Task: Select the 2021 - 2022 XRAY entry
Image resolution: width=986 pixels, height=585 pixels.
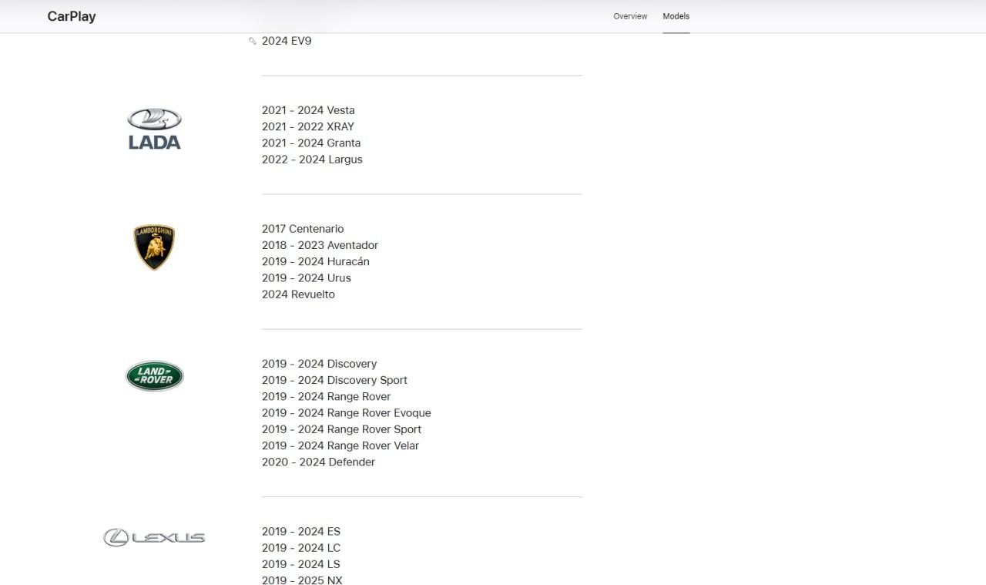Action: [307, 126]
